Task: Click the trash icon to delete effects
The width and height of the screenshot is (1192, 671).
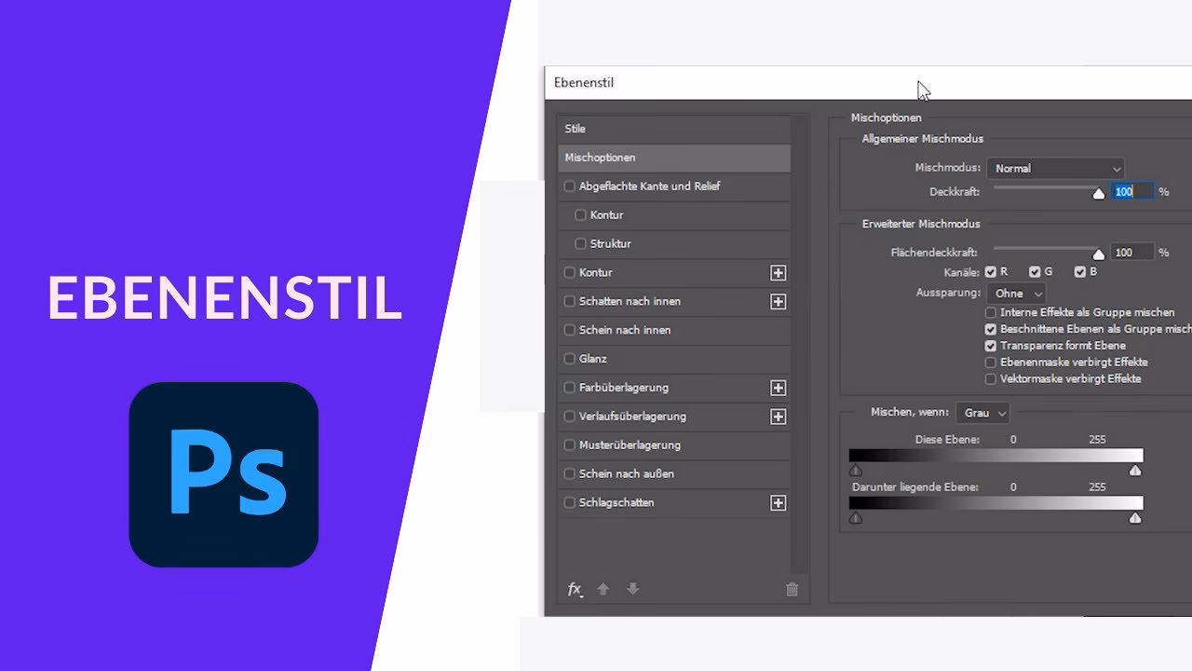Action: click(791, 589)
